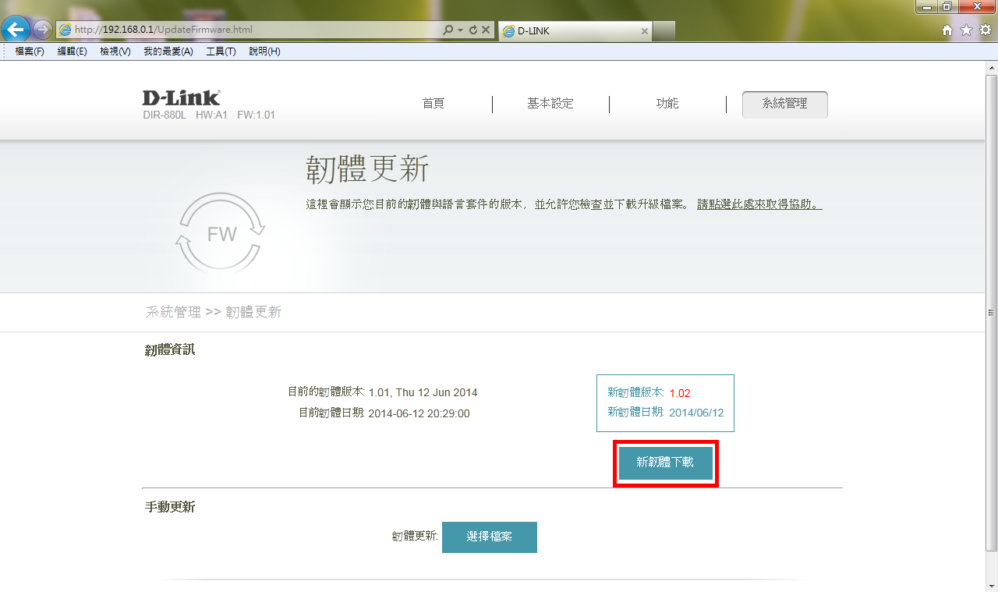Image resolution: width=998 pixels, height=592 pixels.
Task: Close the D-LINK browser tab
Action: [x=644, y=31]
